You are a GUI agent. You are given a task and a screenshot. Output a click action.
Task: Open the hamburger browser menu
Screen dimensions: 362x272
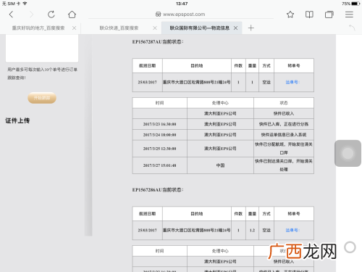click(349, 15)
